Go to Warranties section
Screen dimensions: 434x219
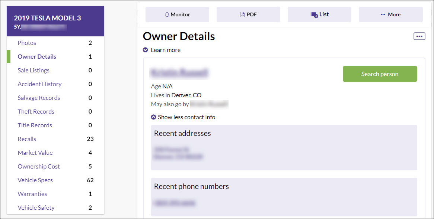click(x=32, y=194)
